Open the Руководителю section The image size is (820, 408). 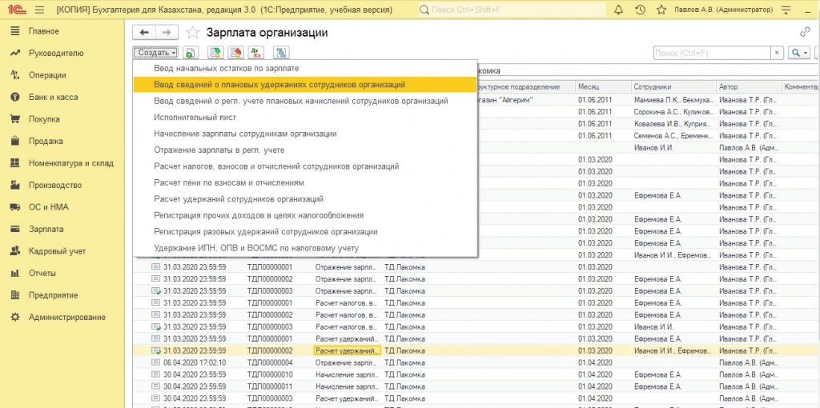click(56, 54)
